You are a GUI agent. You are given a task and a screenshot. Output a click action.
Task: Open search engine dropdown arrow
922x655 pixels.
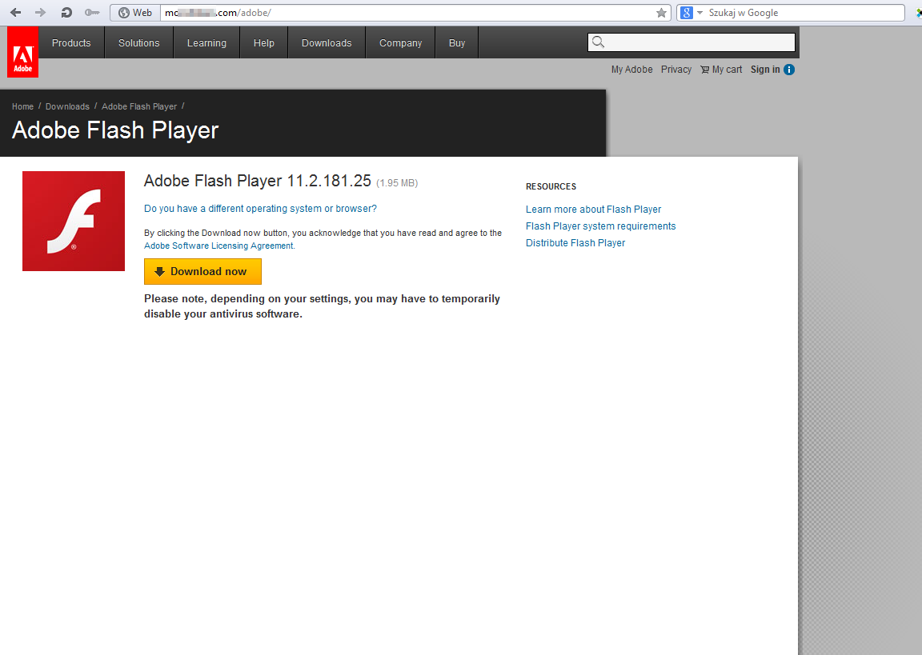point(700,13)
